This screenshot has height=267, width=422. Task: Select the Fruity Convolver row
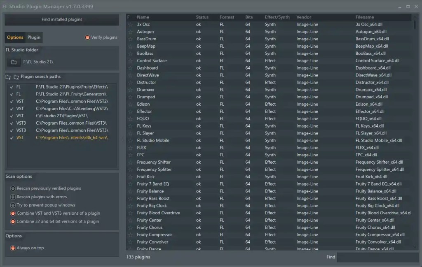pos(270,242)
